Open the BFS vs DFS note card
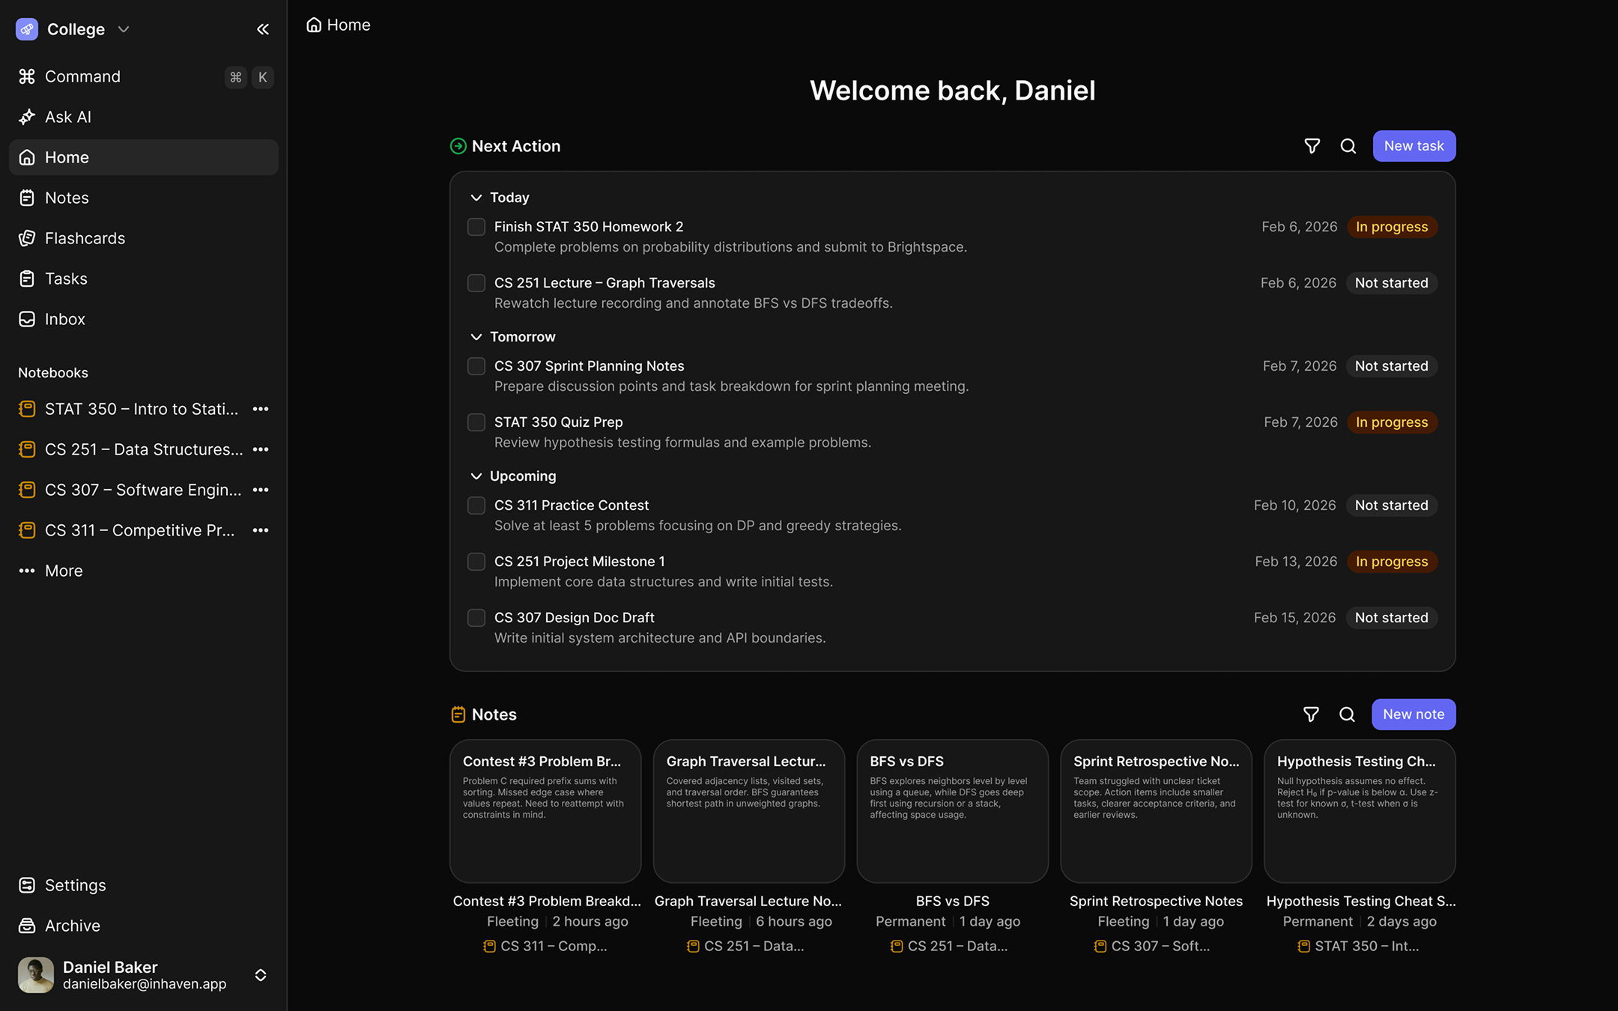Screen dimensions: 1618x1011 coord(952,811)
